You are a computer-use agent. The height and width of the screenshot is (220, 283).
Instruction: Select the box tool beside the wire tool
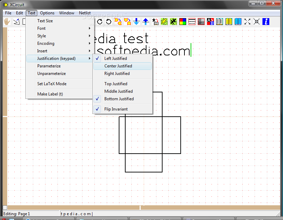pos(24,22)
